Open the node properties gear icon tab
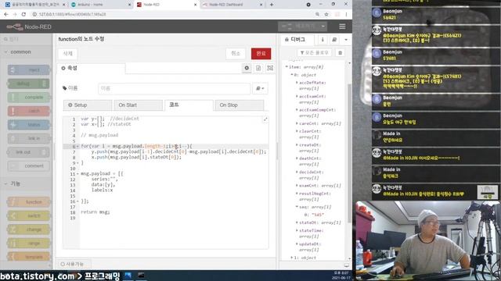 click(x=247, y=68)
